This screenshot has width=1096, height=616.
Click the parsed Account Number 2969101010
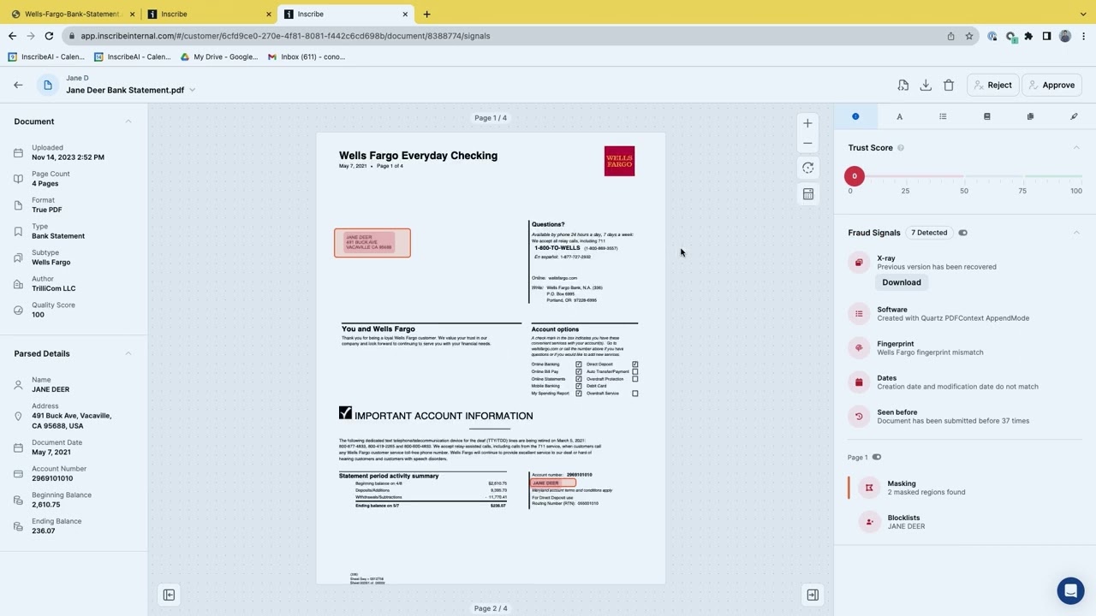click(x=52, y=478)
